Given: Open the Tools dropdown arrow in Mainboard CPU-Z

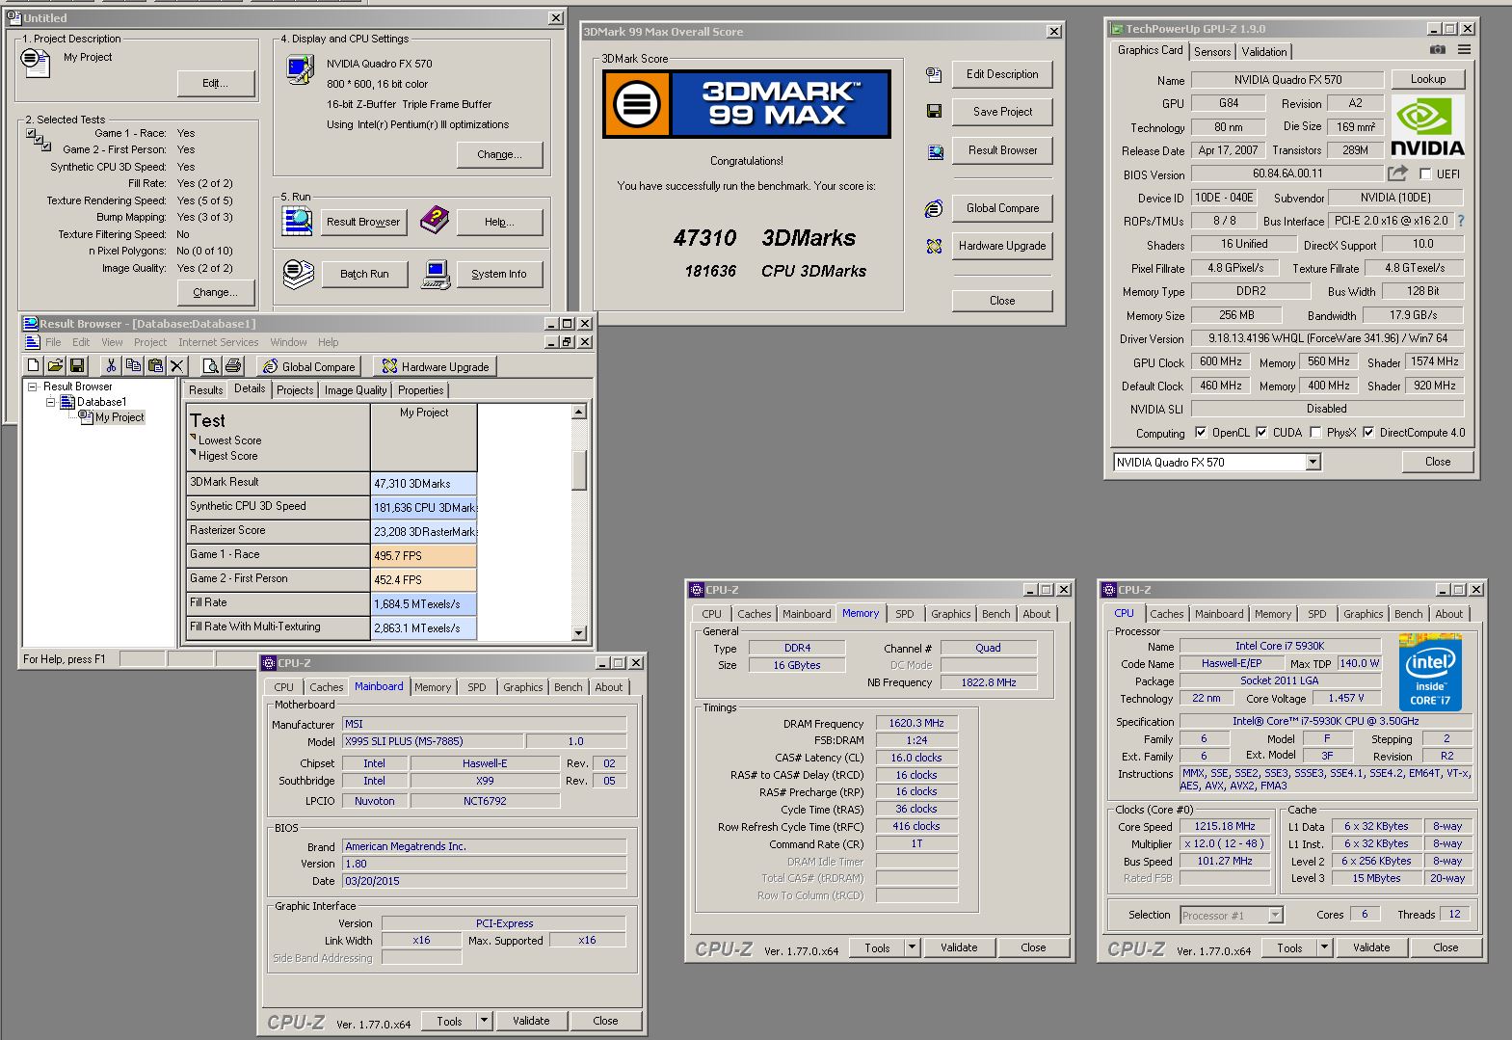Looking at the screenshot, I should point(485,1021).
